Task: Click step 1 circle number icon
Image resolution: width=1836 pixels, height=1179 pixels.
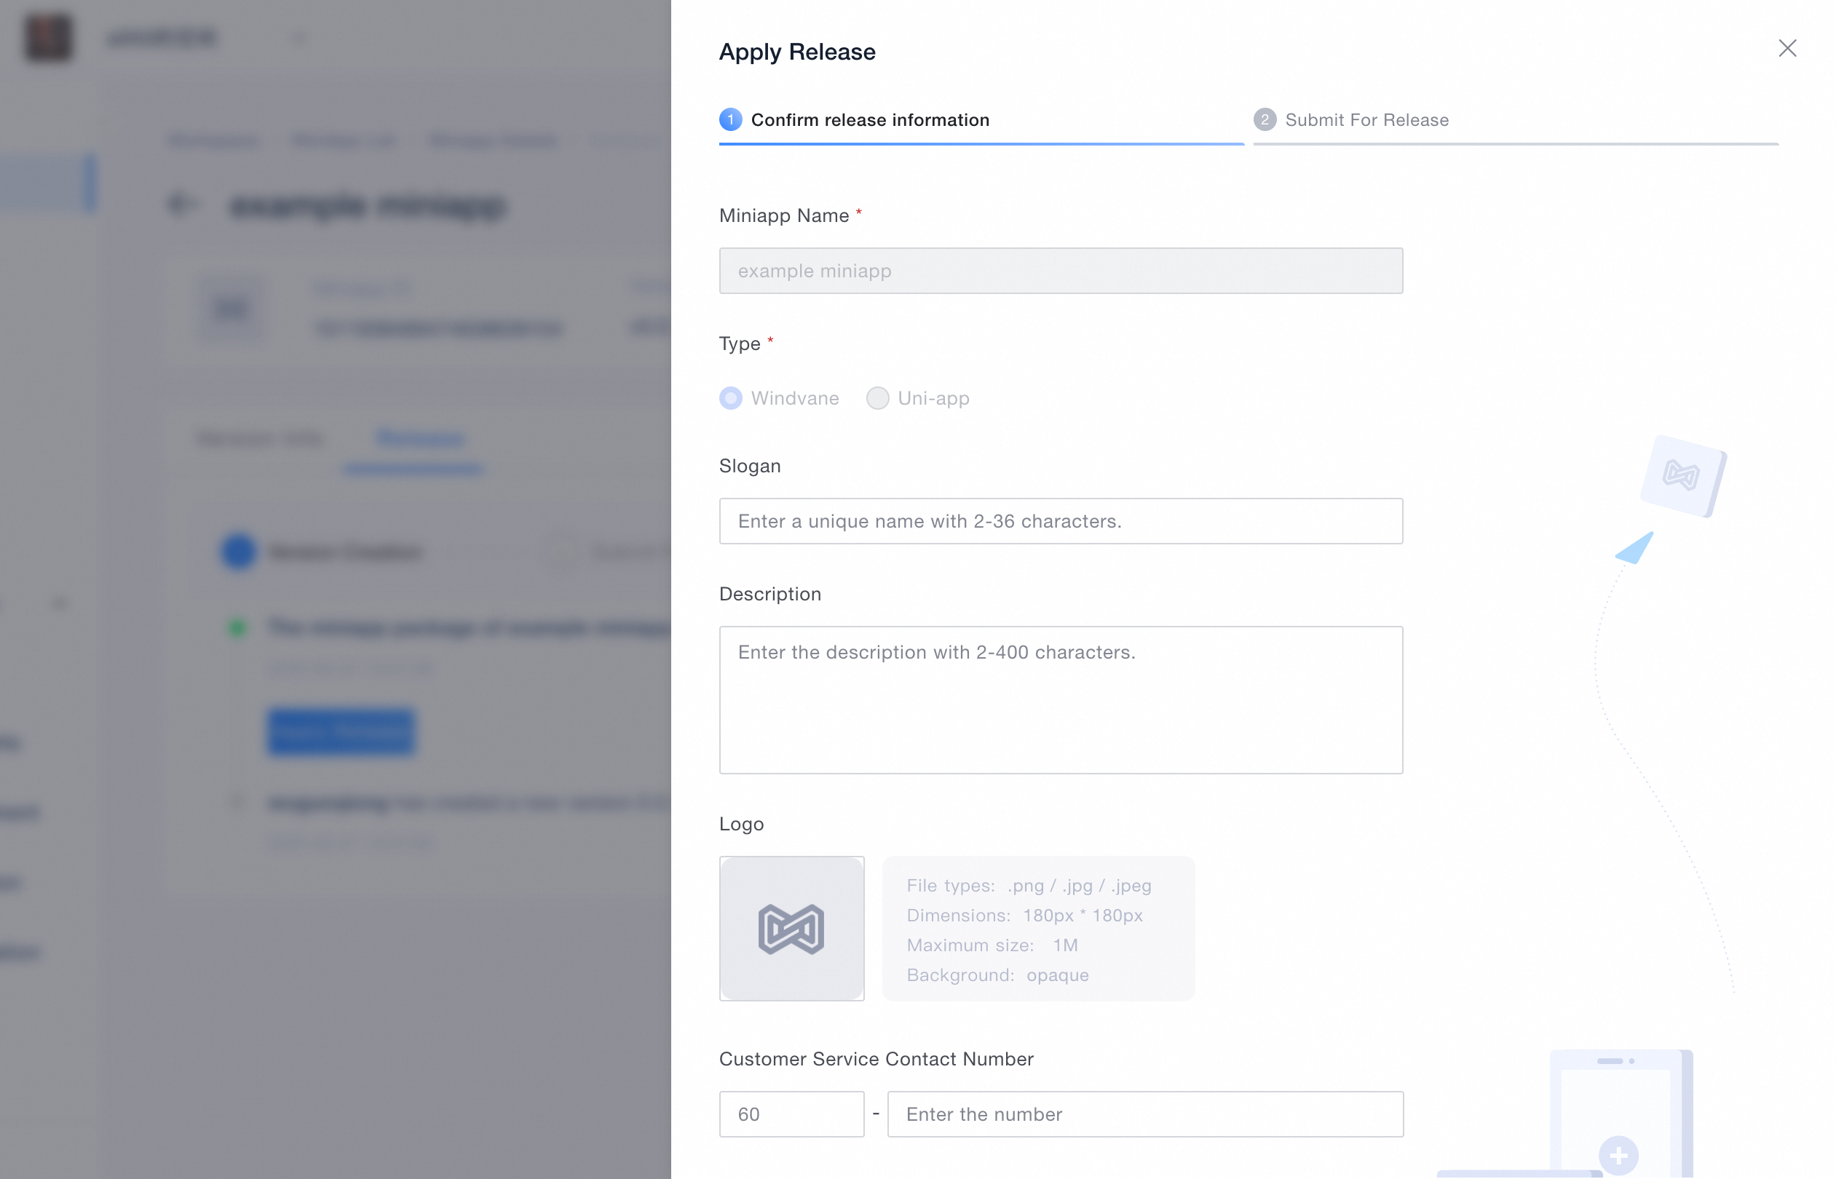Action: [730, 119]
